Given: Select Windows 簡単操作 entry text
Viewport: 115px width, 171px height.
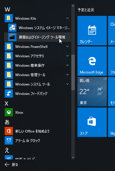Looking at the screenshot, I should click(30, 66).
